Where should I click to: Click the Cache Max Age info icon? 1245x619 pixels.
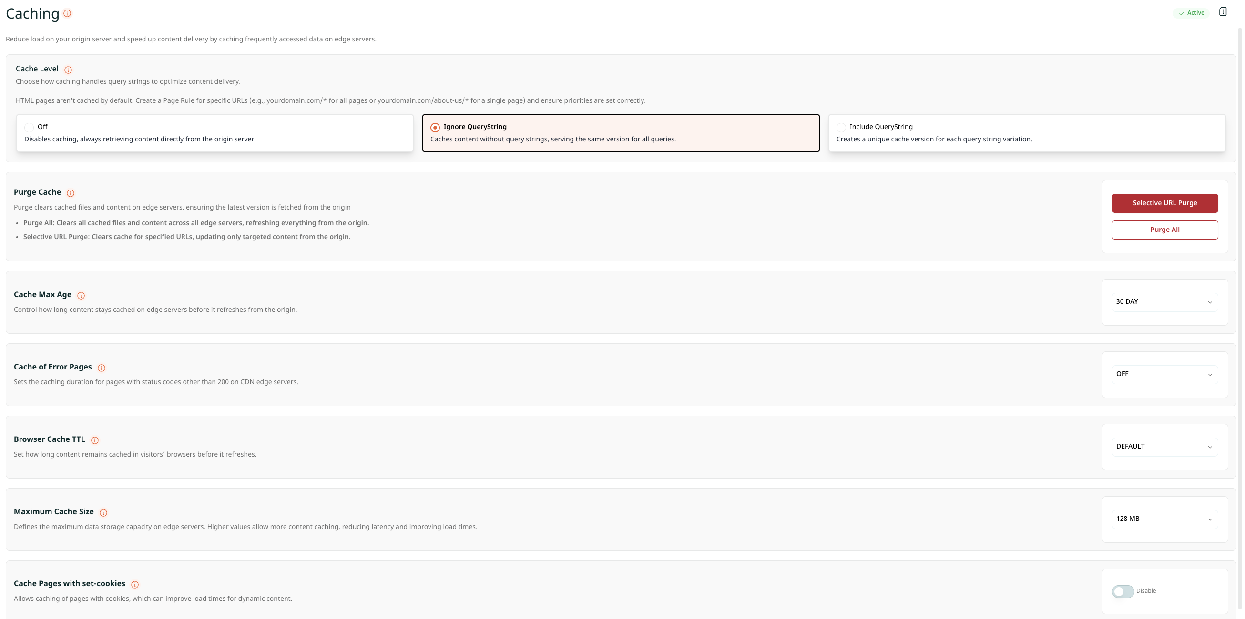[81, 296]
